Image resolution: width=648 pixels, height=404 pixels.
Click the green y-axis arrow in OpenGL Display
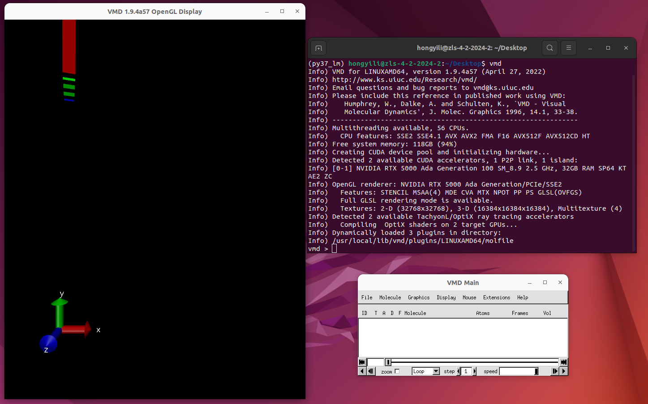(60, 313)
